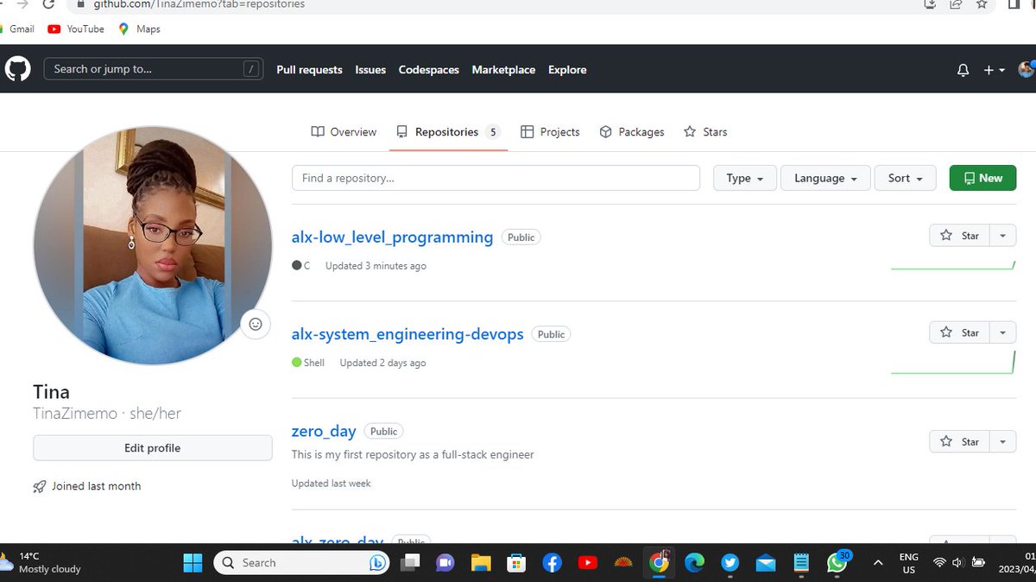Open the Windows Start menu

[193, 563]
